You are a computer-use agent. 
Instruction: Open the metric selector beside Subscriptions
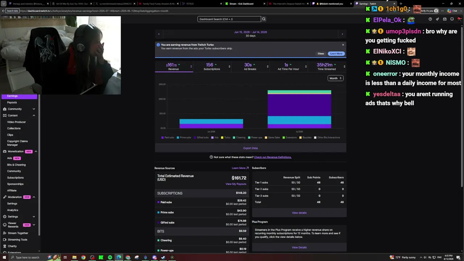click(229, 66)
